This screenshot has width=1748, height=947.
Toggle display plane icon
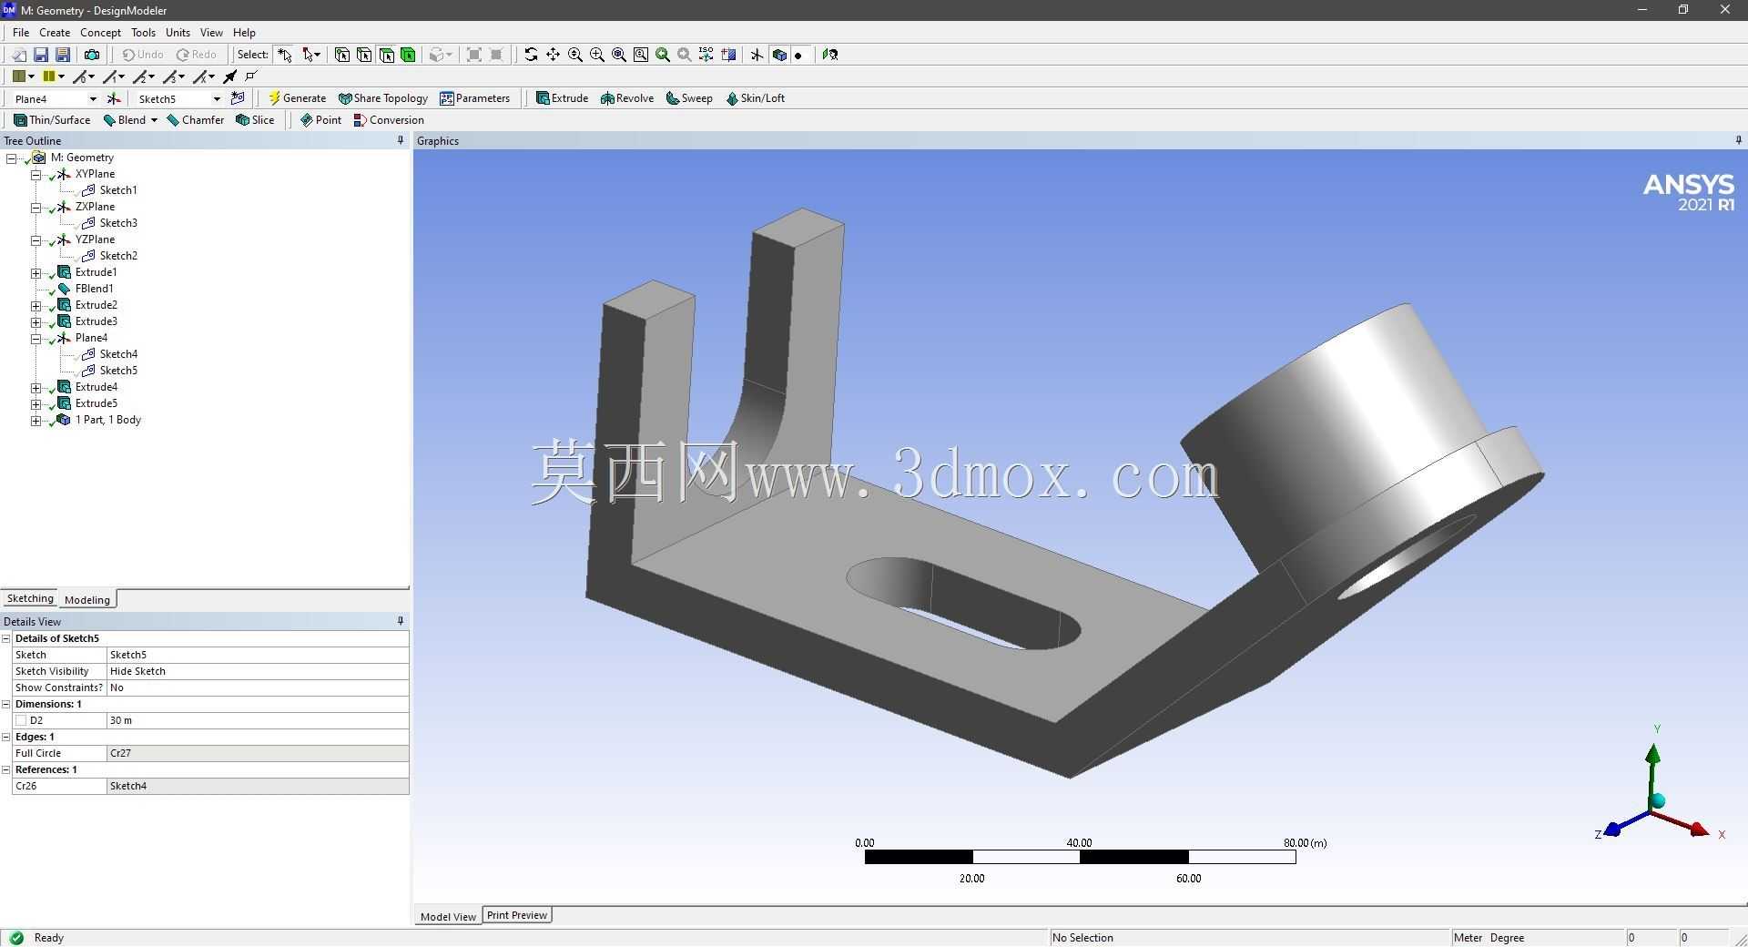click(x=757, y=55)
